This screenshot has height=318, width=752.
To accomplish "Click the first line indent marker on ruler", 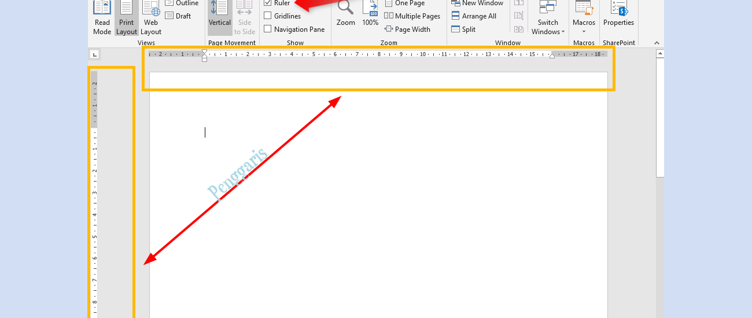I will [x=204, y=52].
